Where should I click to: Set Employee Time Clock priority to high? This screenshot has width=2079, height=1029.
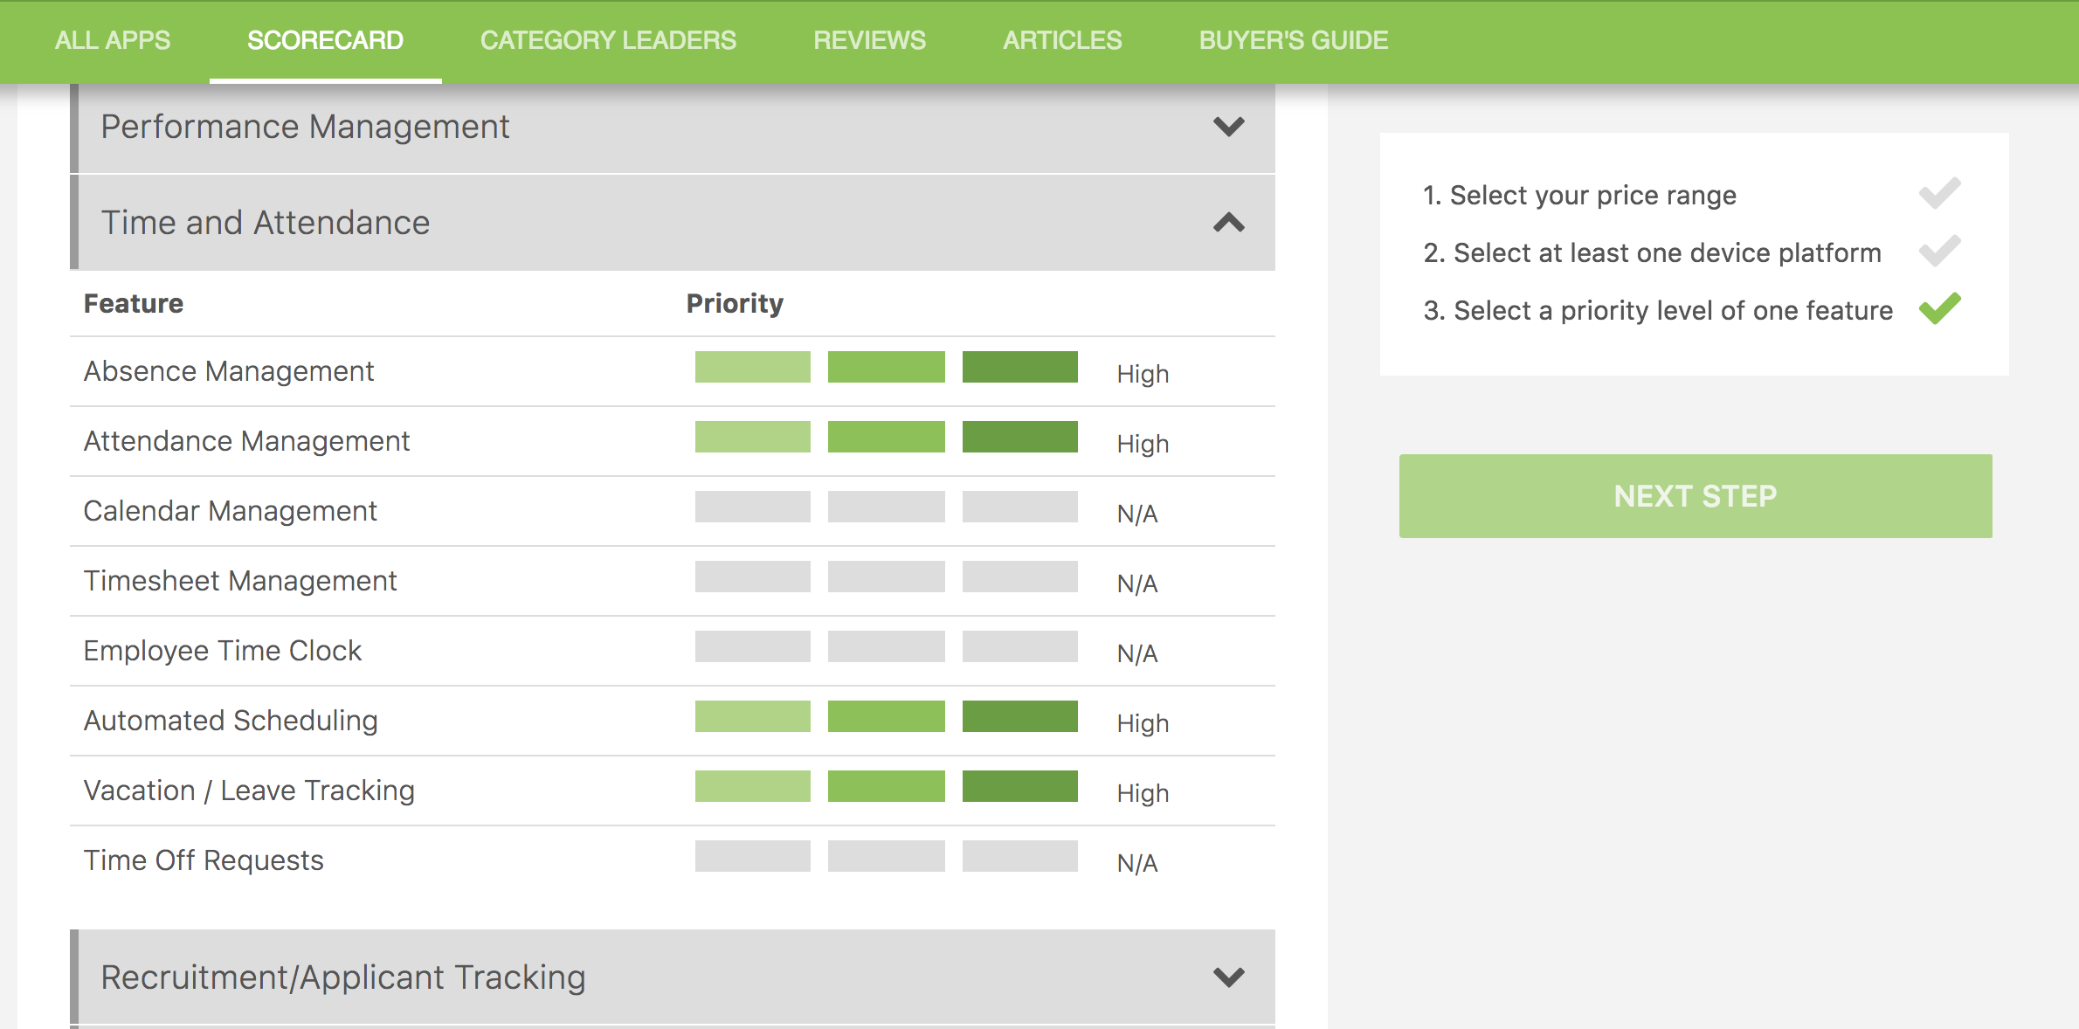pos(1019,646)
